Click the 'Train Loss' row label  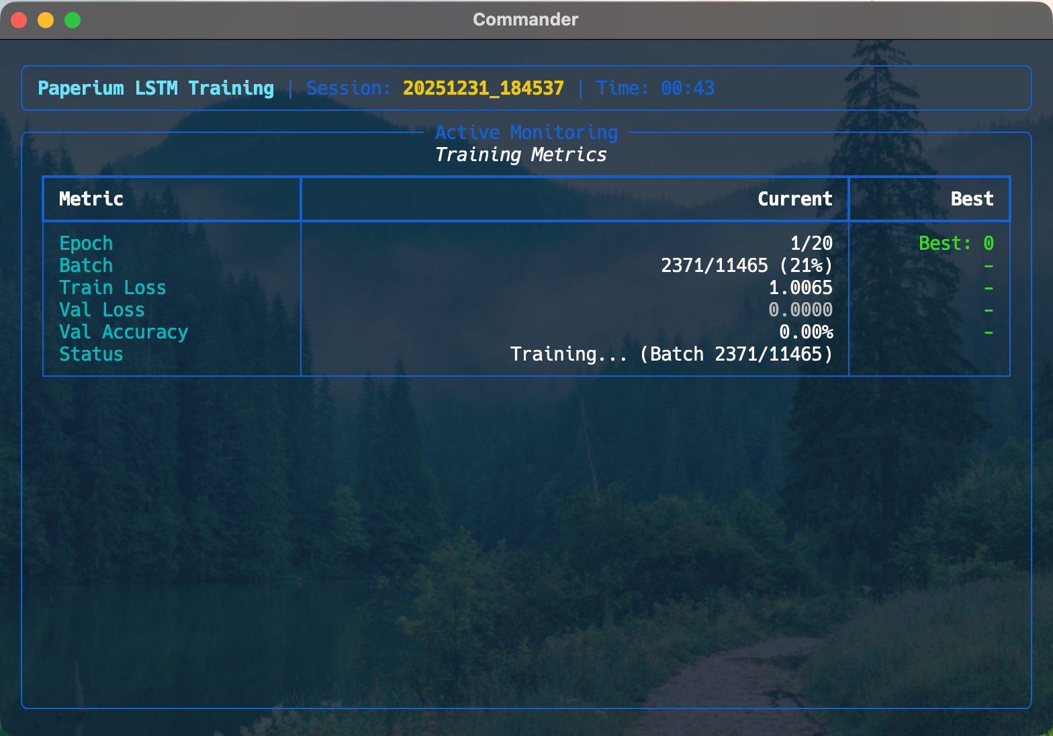113,287
